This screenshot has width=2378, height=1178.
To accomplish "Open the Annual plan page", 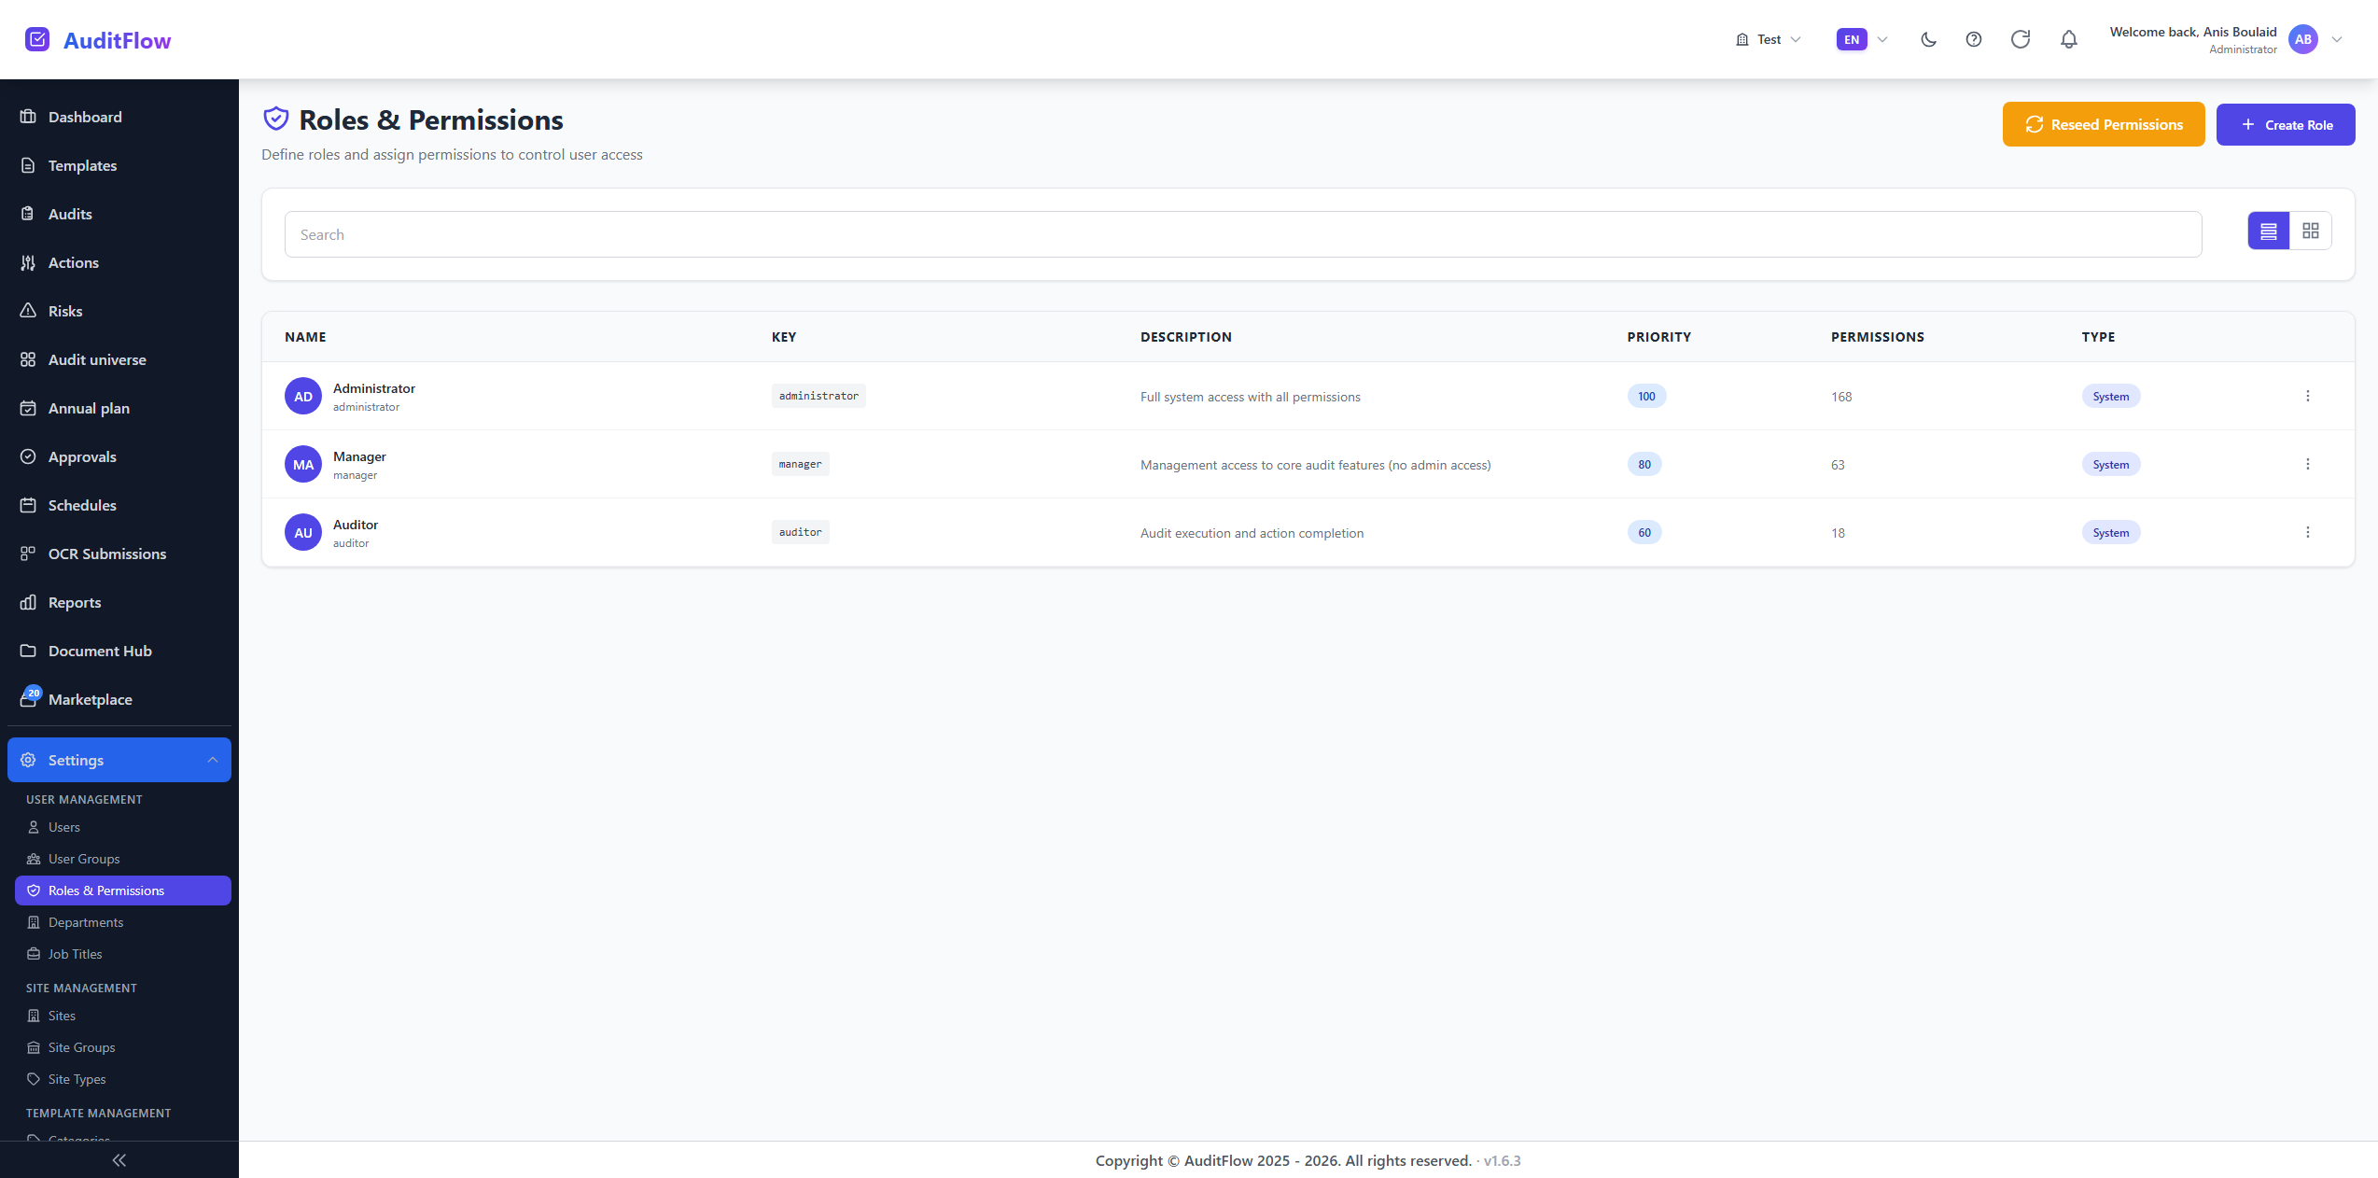I will (119, 408).
